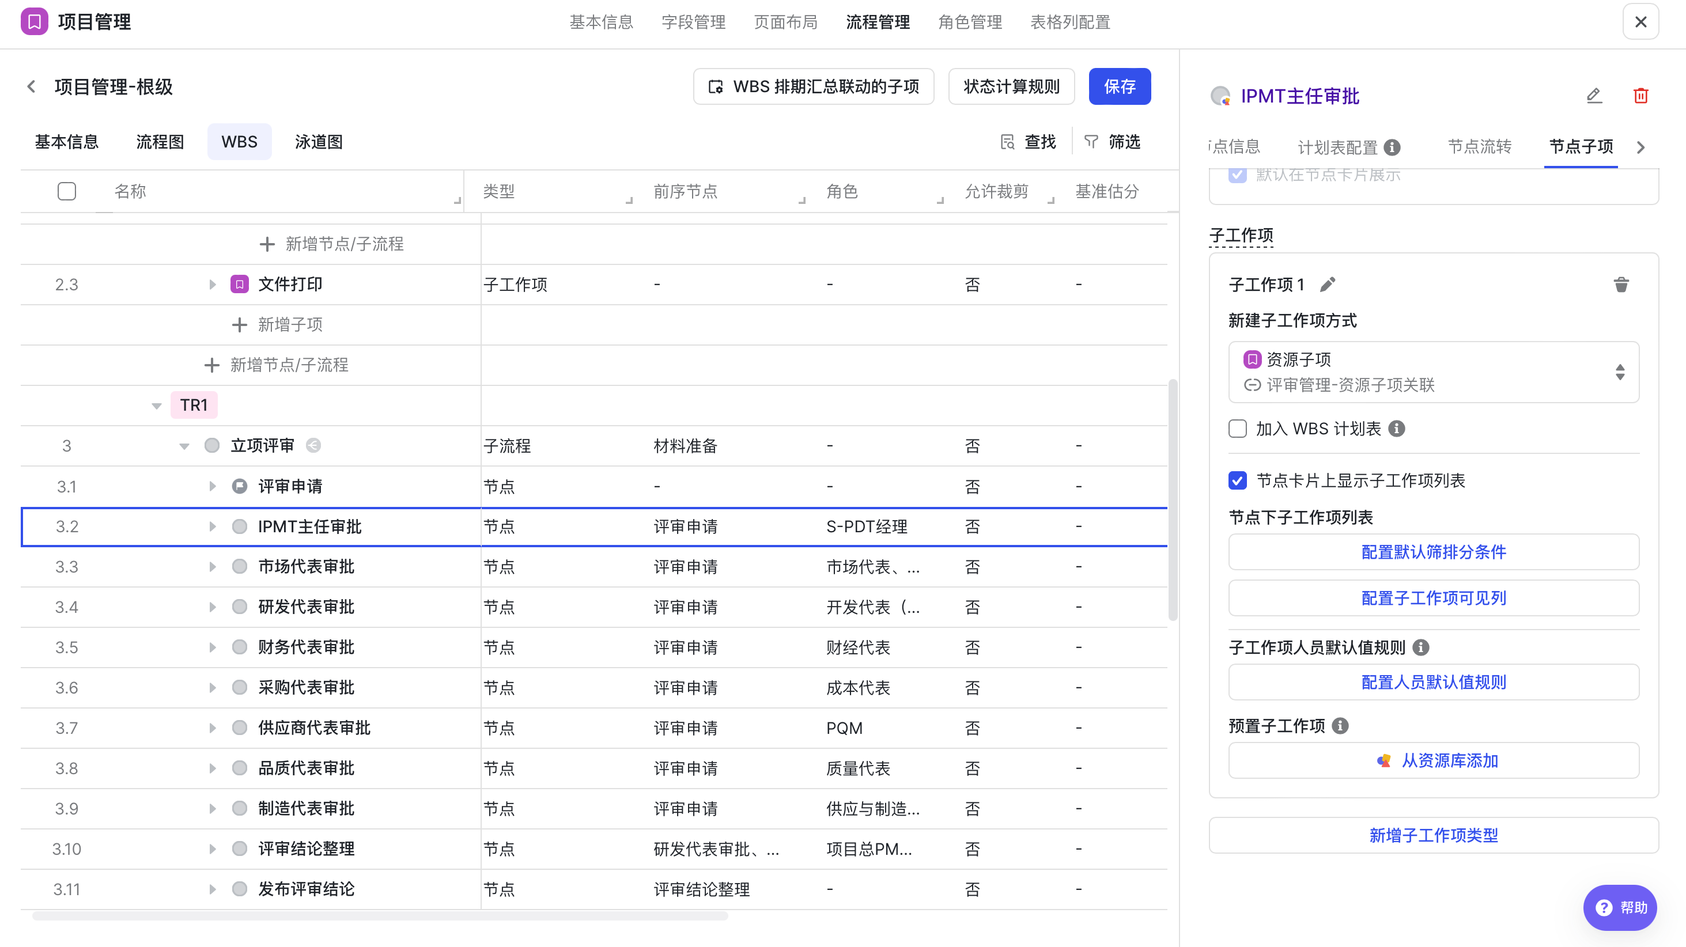1686x947 pixels.
Task: Expand the 文件打印 row
Action: [212, 285]
